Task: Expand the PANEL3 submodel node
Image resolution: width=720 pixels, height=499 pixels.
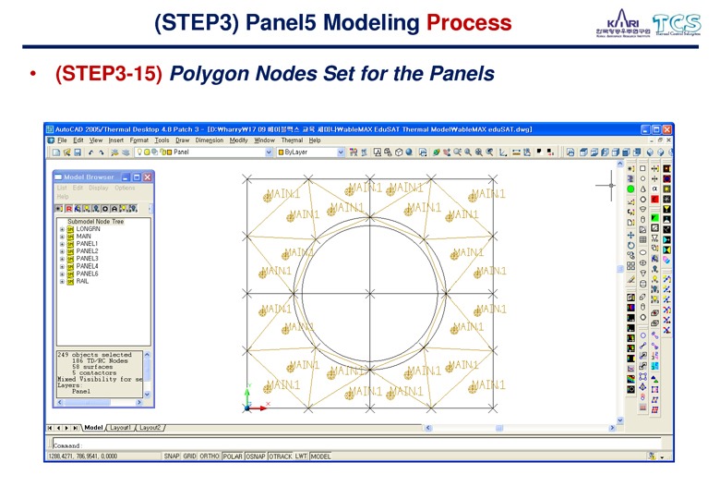Action: point(62,259)
